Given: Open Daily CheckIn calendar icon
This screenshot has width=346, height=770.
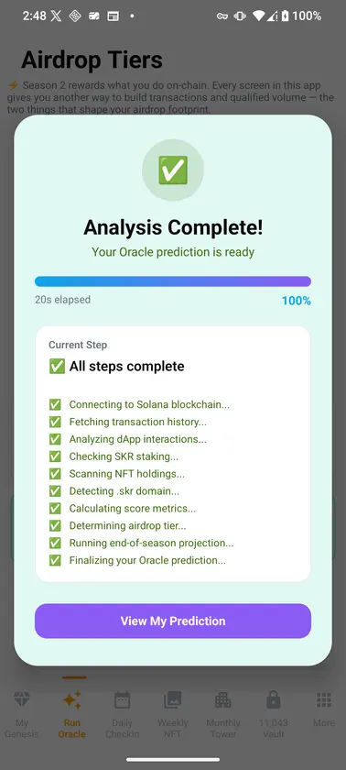Looking at the screenshot, I should (x=122, y=699).
